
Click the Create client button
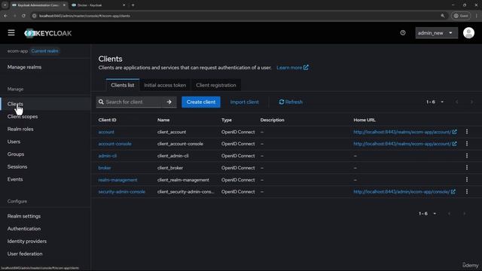coord(201,102)
